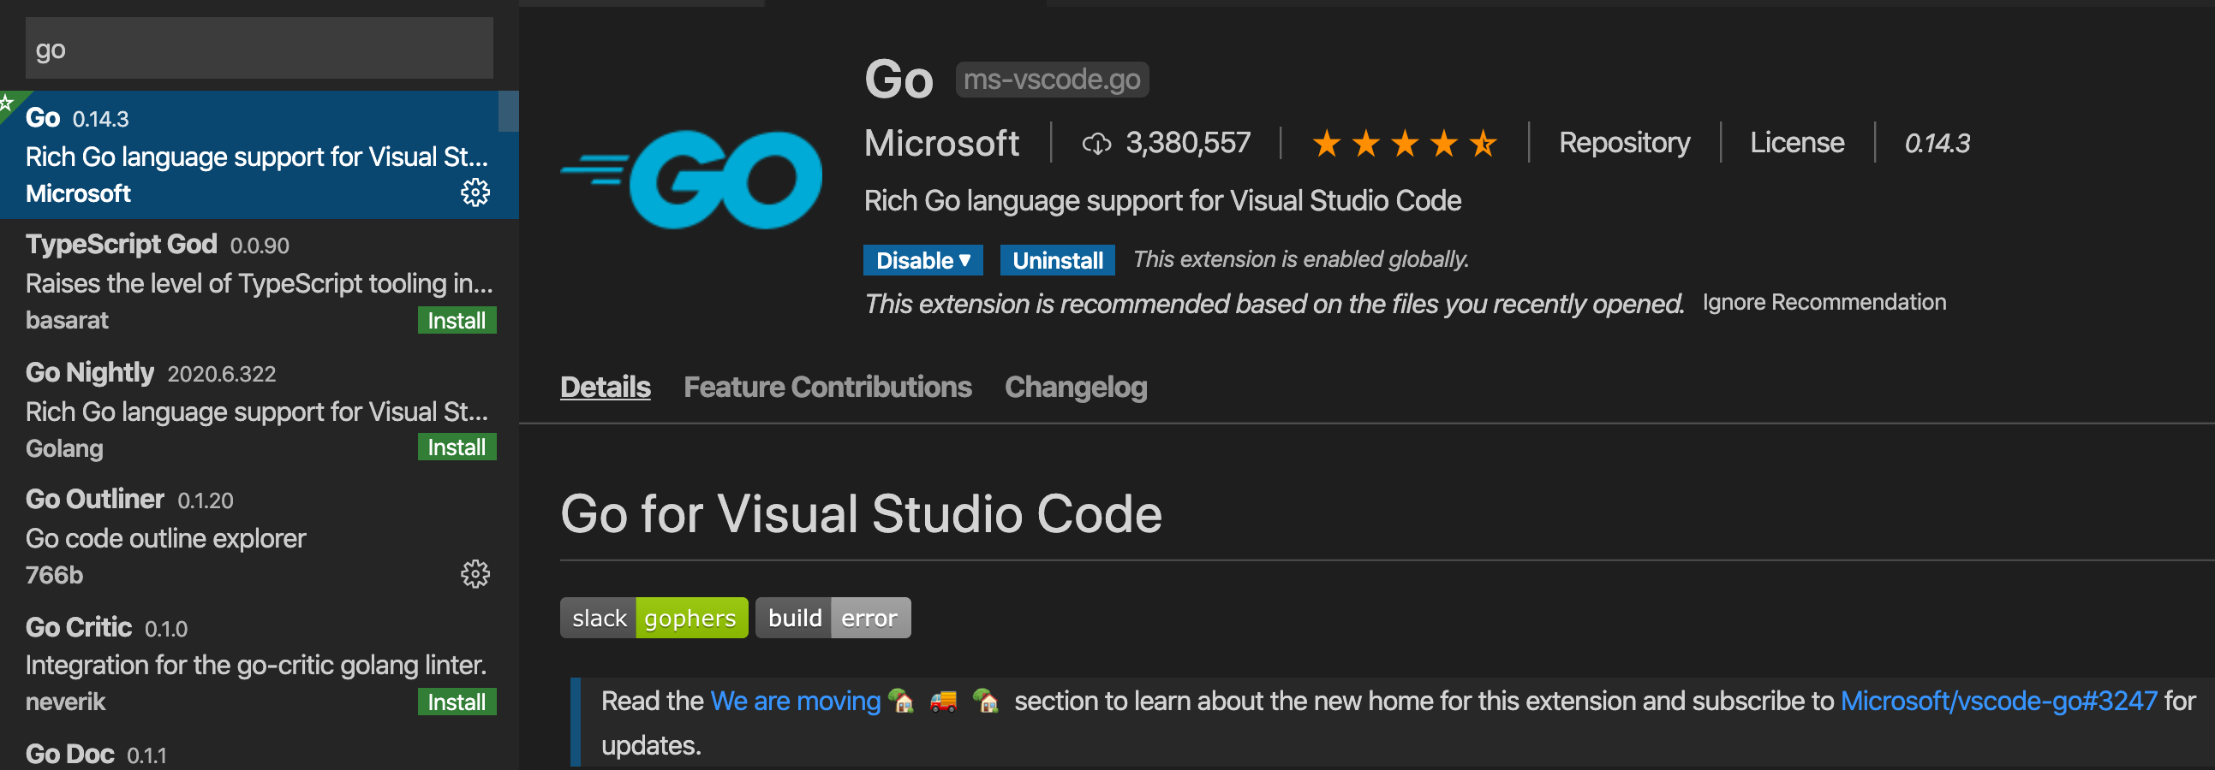
Task: Open the Disable dropdown button
Action: [922, 260]
